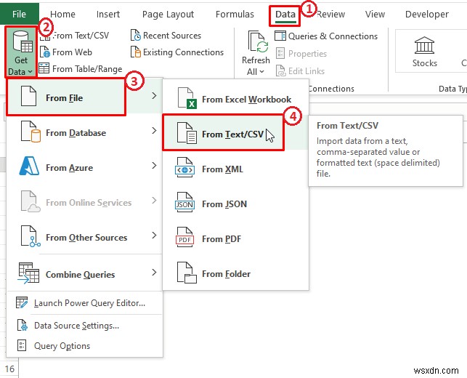
Task: Expand From Database submenu arrow
Action: pos(154,131)
